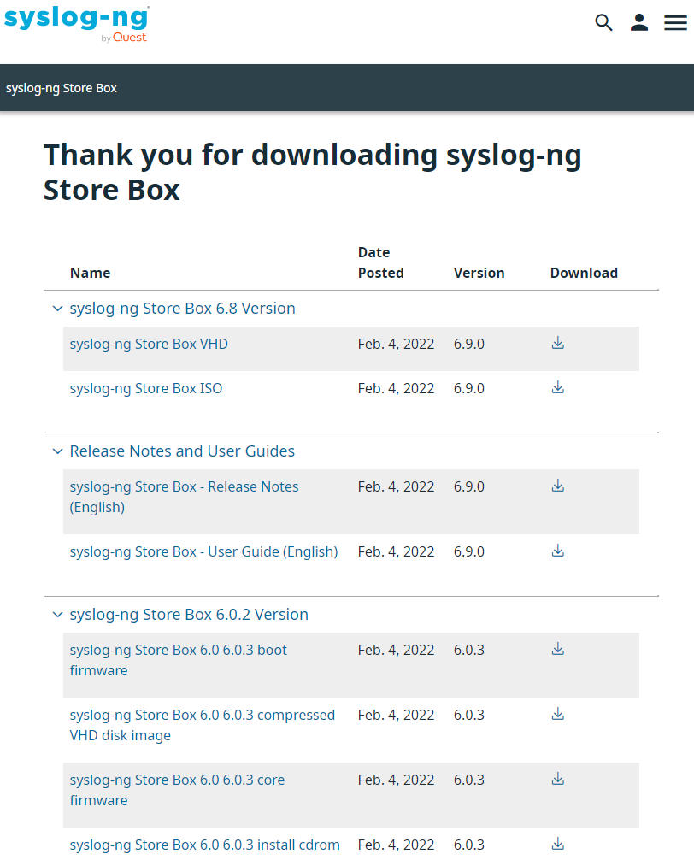Click the Download column header
694x860 pixels.
[x=584, y=274]
